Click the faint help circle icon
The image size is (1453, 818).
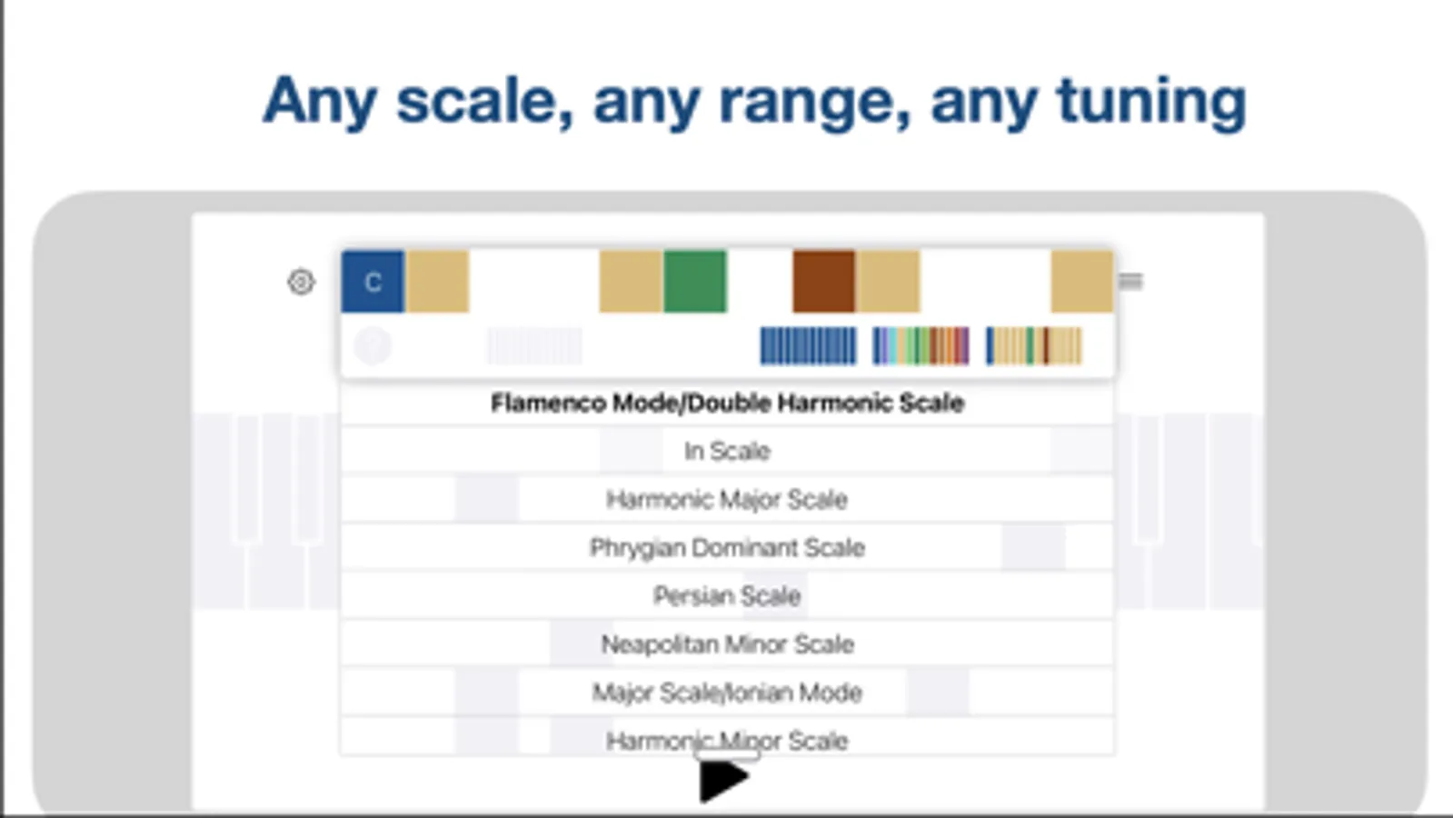coord(373,346)
